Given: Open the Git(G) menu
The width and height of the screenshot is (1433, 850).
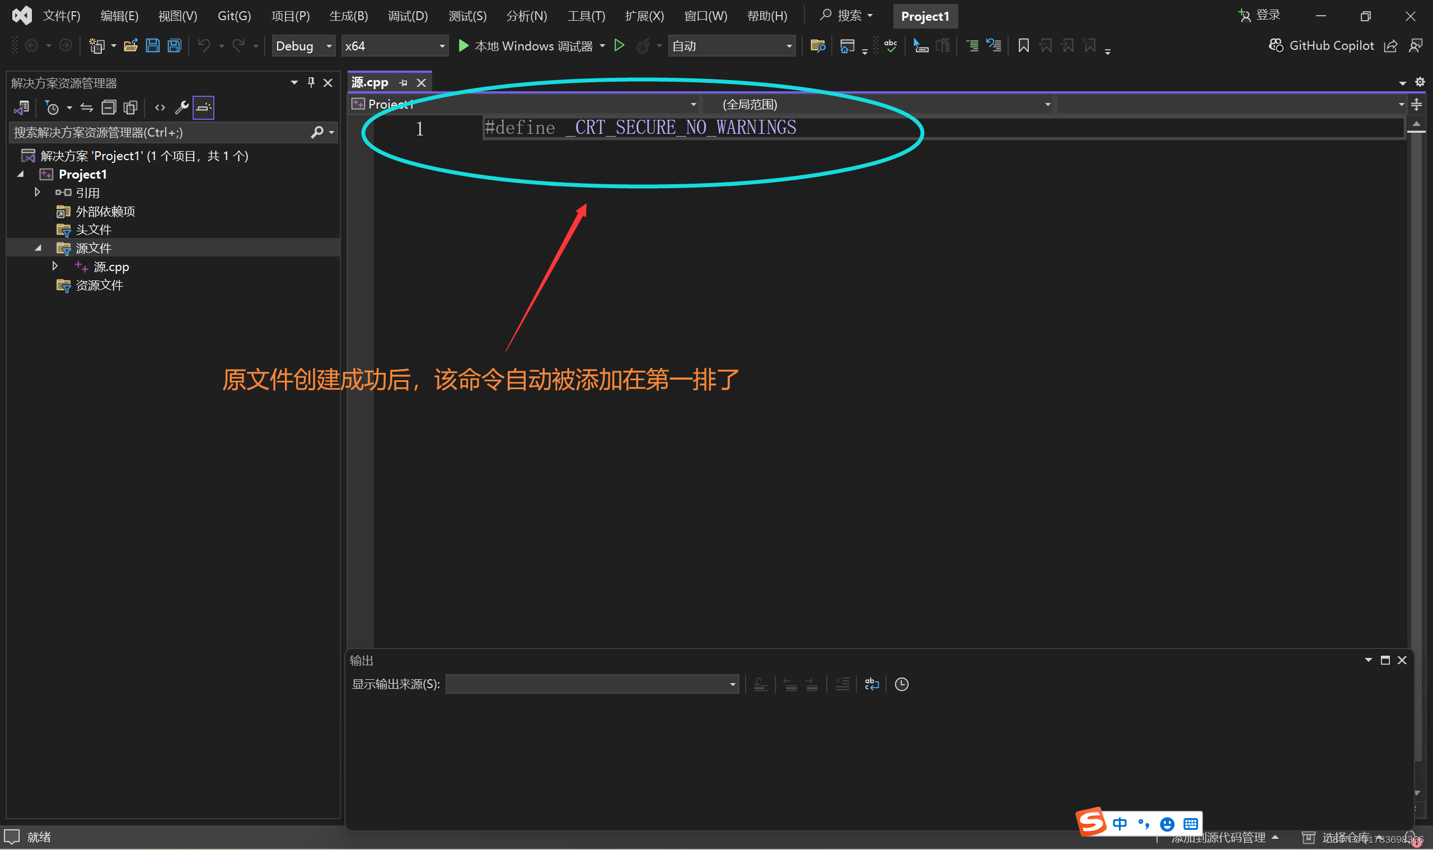Looking at the screenshot, I should click(x=234, y=16).
